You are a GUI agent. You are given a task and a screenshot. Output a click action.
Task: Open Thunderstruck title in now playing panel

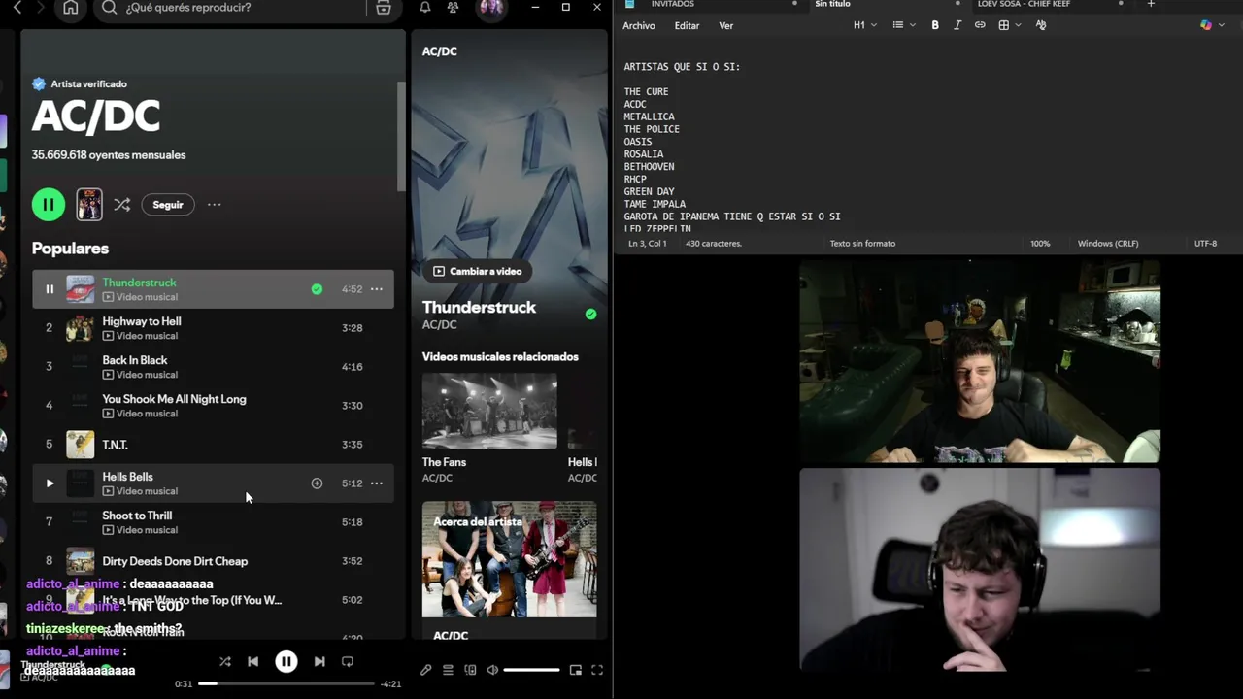479,307
